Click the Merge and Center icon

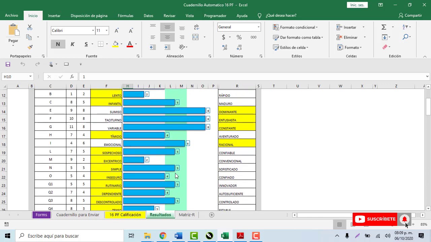196,37
